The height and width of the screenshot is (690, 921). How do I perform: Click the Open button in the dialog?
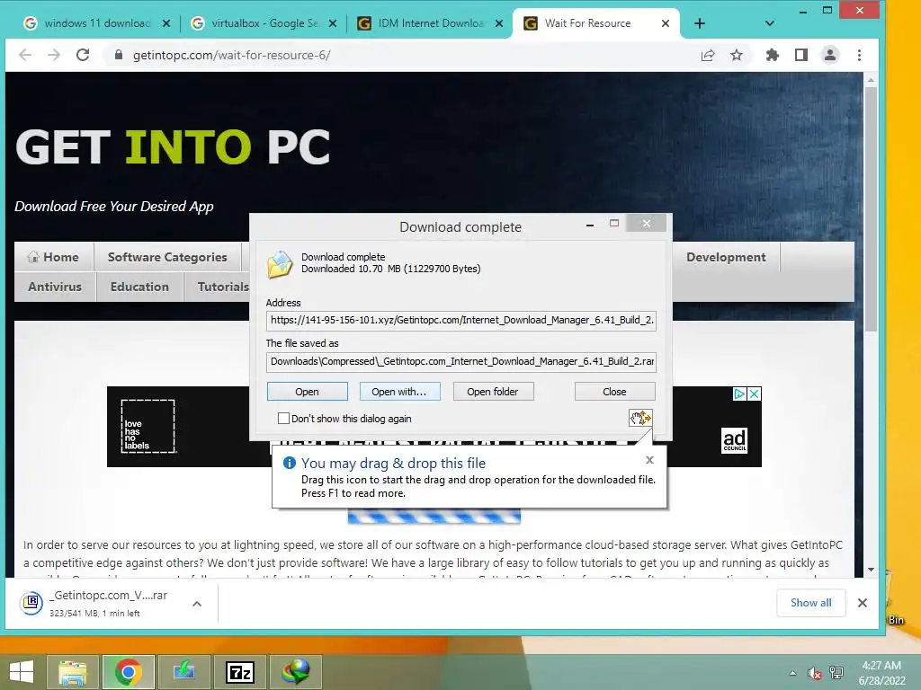308,392
